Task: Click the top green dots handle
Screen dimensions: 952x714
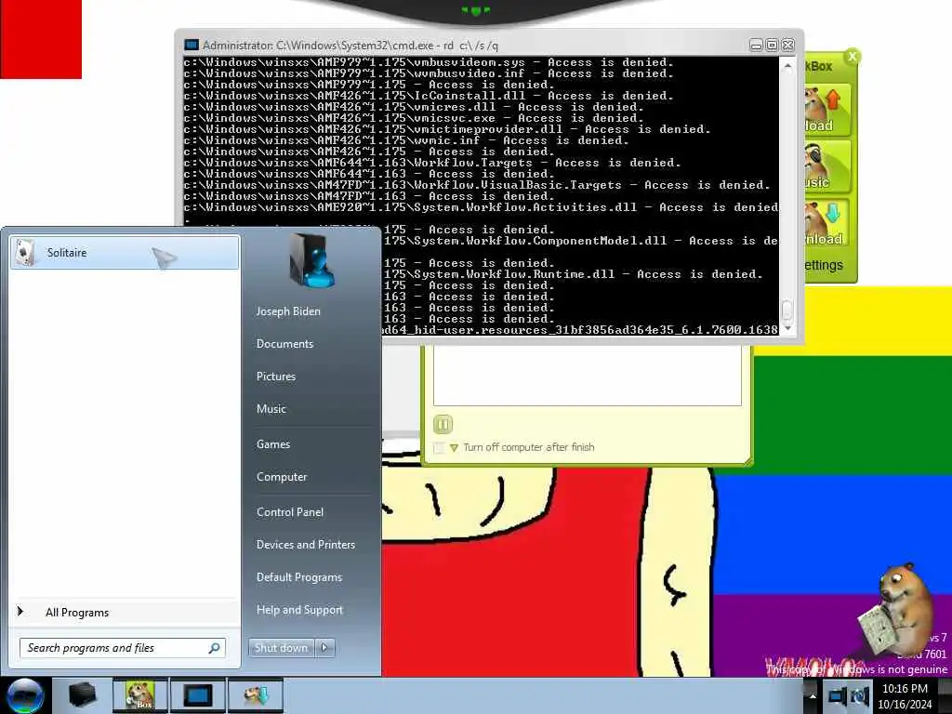Action: click(x=475, y=10)
